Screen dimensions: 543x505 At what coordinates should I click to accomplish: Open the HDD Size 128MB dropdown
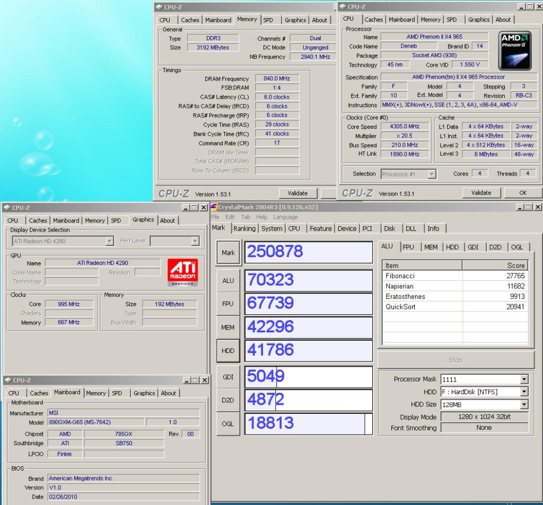tap(524, 405)
